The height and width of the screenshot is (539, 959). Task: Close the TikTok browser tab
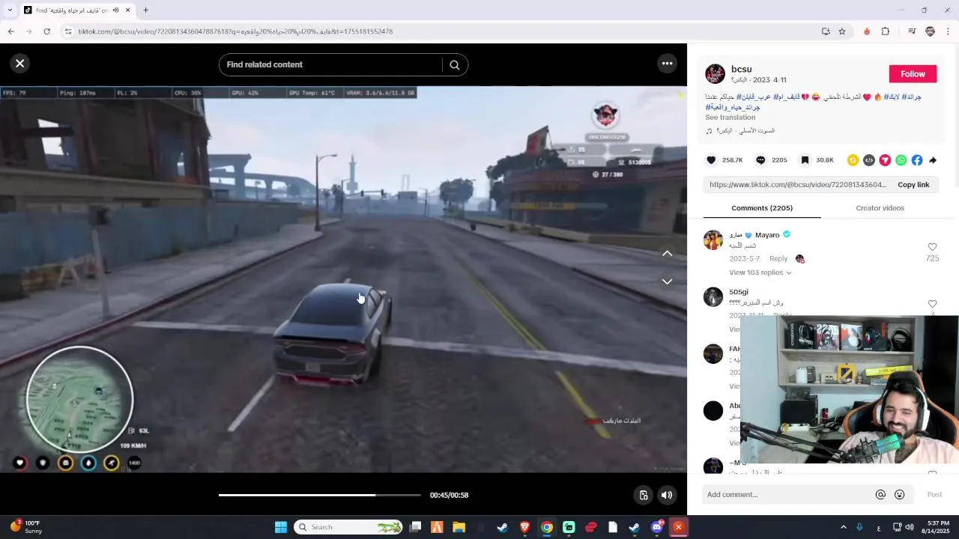[127, 10]
